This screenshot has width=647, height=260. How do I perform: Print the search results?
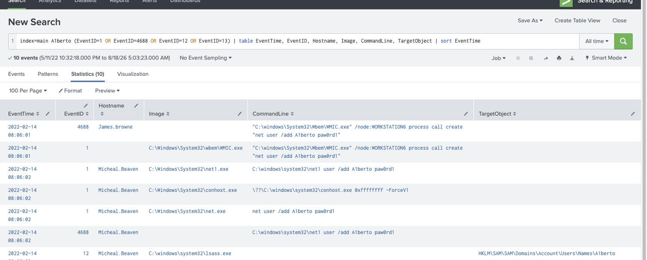(x=559, y=58)
